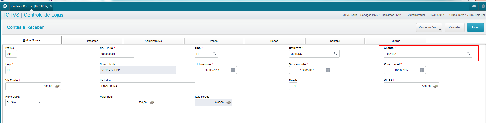This screenshot has height=123, width=486.
Task: Click the Vlr R$ calculator icon
Action: [x=436, y=86]
